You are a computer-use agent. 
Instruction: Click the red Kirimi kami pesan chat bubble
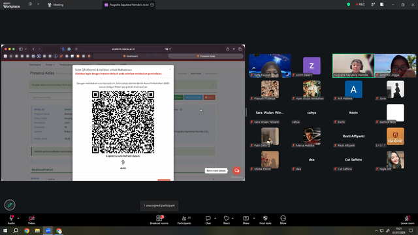[236, 170]
